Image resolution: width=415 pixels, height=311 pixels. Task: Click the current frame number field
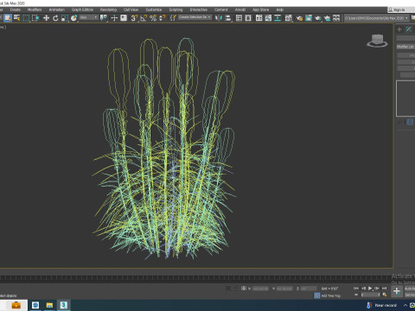pyautogui.click(x=371, y=295)
